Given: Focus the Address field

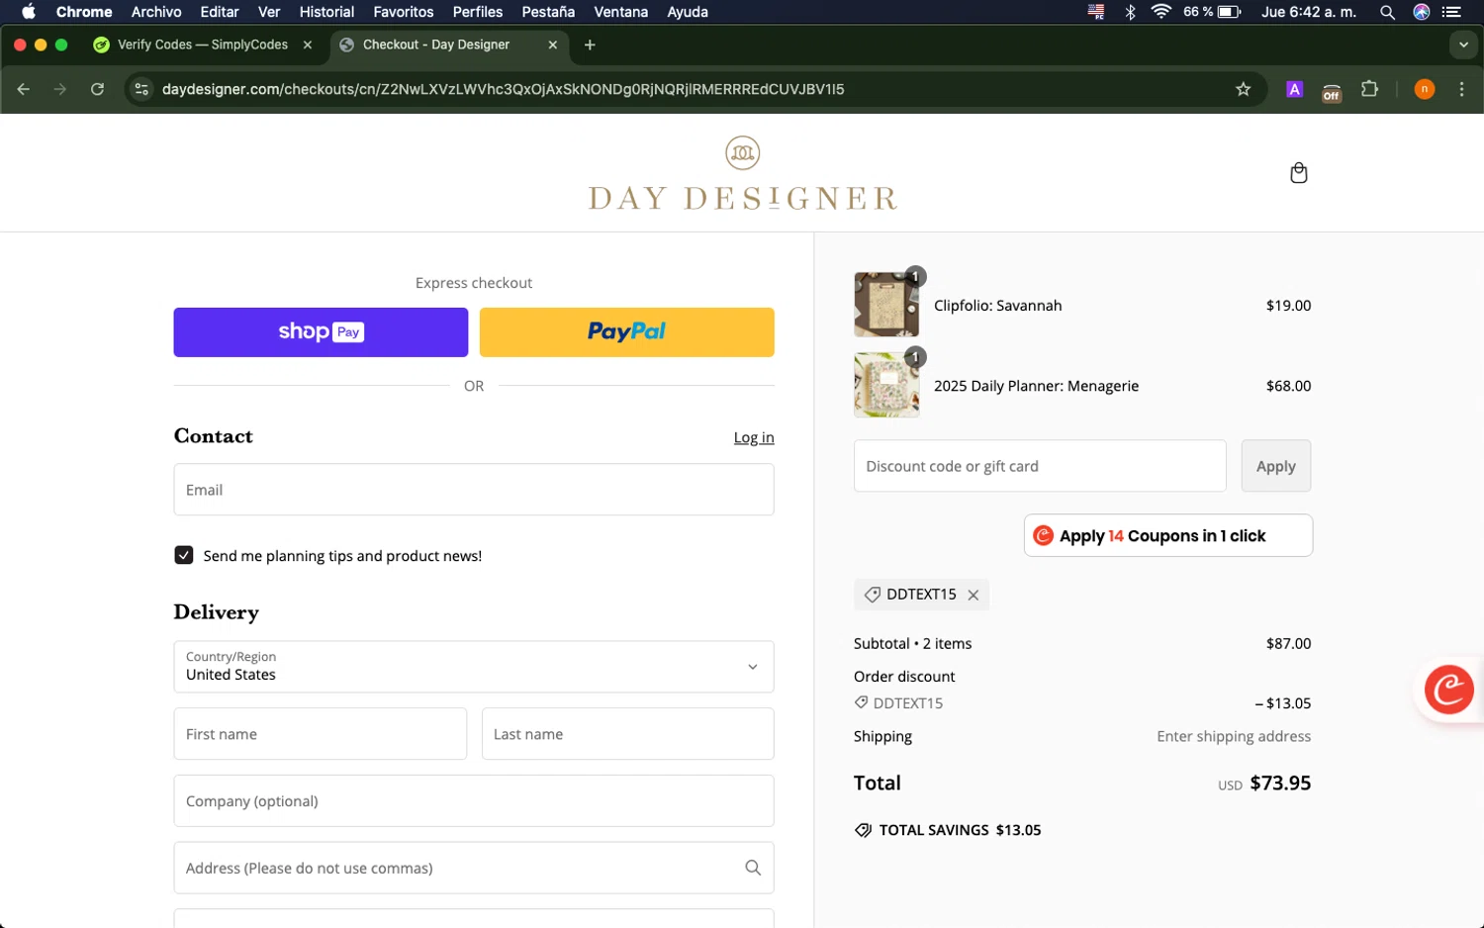Looking at the screenshot, I should coord(474,868).
